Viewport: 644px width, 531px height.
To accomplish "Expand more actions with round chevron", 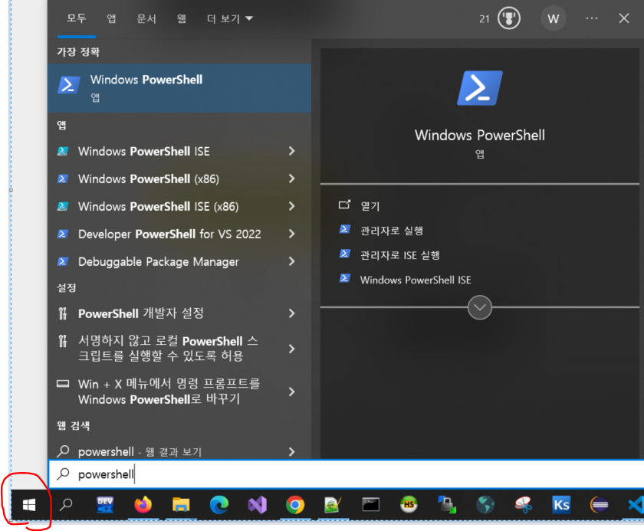I will 480,307.
